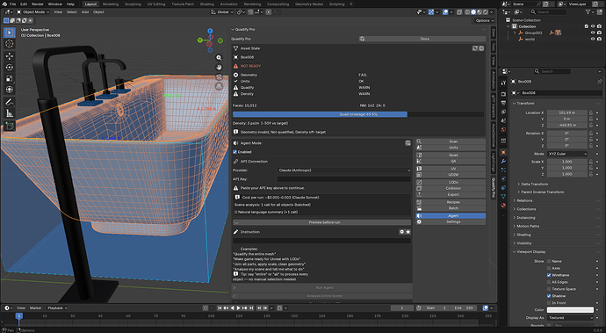Switch to the Shading workspace tab
Viewport: 606px width, 333px height.
206,4
